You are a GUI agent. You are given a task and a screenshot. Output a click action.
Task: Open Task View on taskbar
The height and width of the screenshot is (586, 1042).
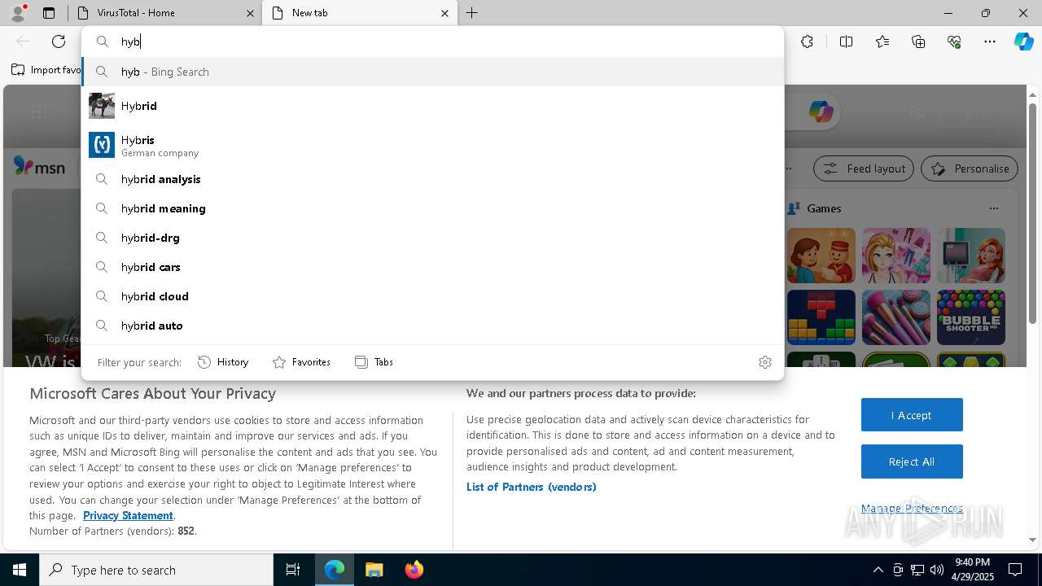coord(293,570)
